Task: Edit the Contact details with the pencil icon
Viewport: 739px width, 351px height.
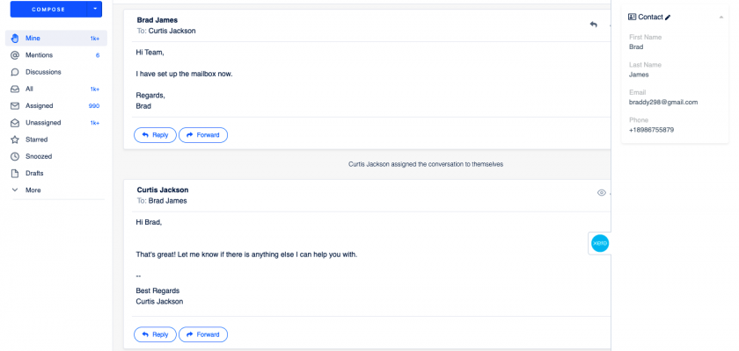Action: [x=668, y=17]
